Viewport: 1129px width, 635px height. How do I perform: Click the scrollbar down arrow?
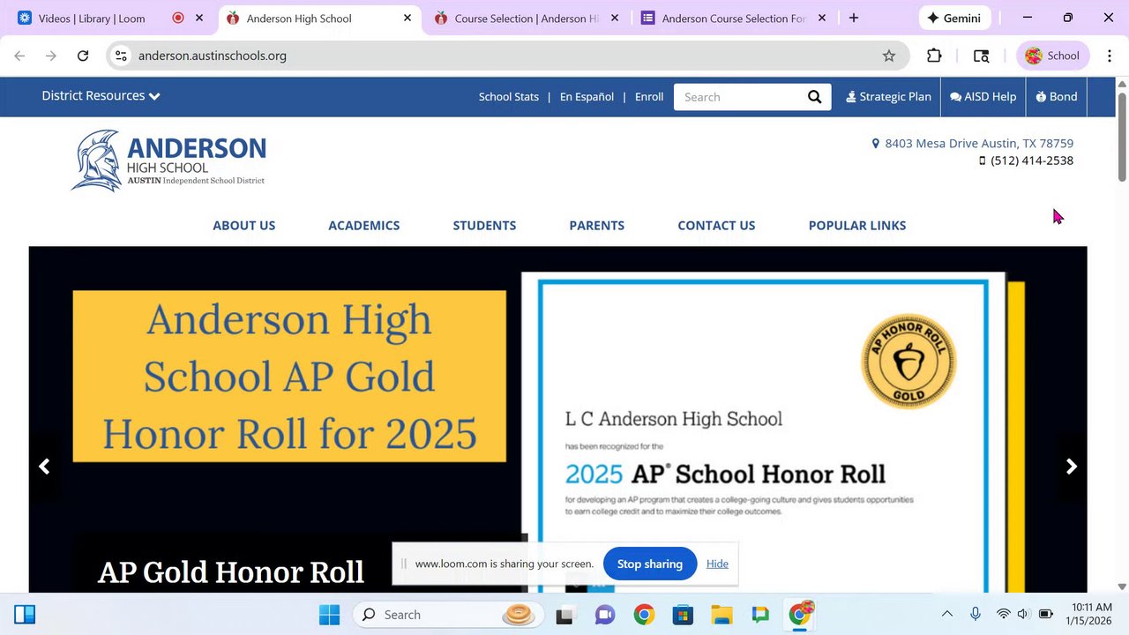click(x=1122, y=586)
